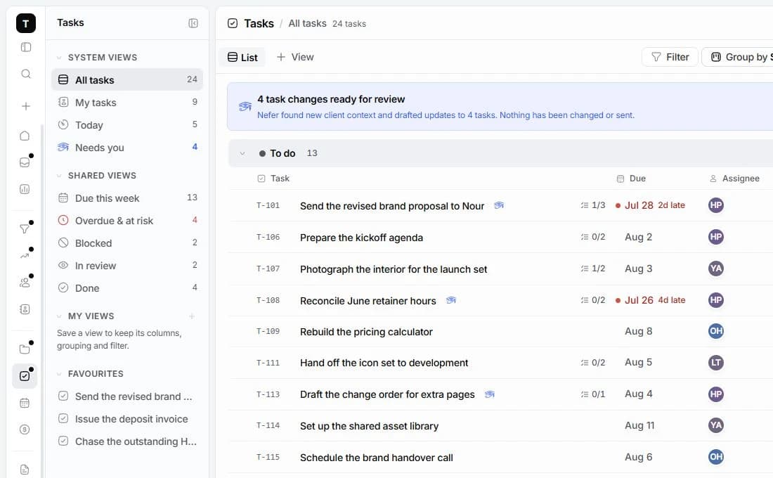Open the chart reports icon in left rail
The image size is (773, 478).
(x=25, y=189)
